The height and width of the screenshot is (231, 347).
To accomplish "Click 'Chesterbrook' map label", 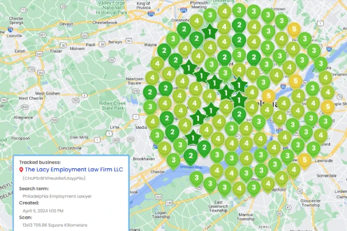I will tap(105, 22).
